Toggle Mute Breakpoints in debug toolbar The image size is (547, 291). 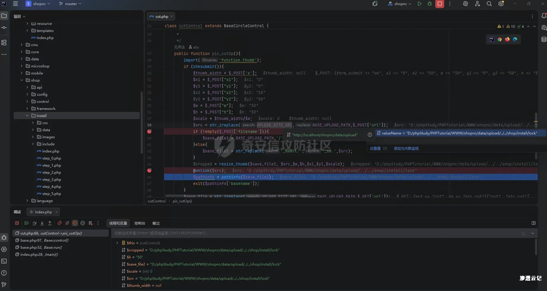click(67, 223)
